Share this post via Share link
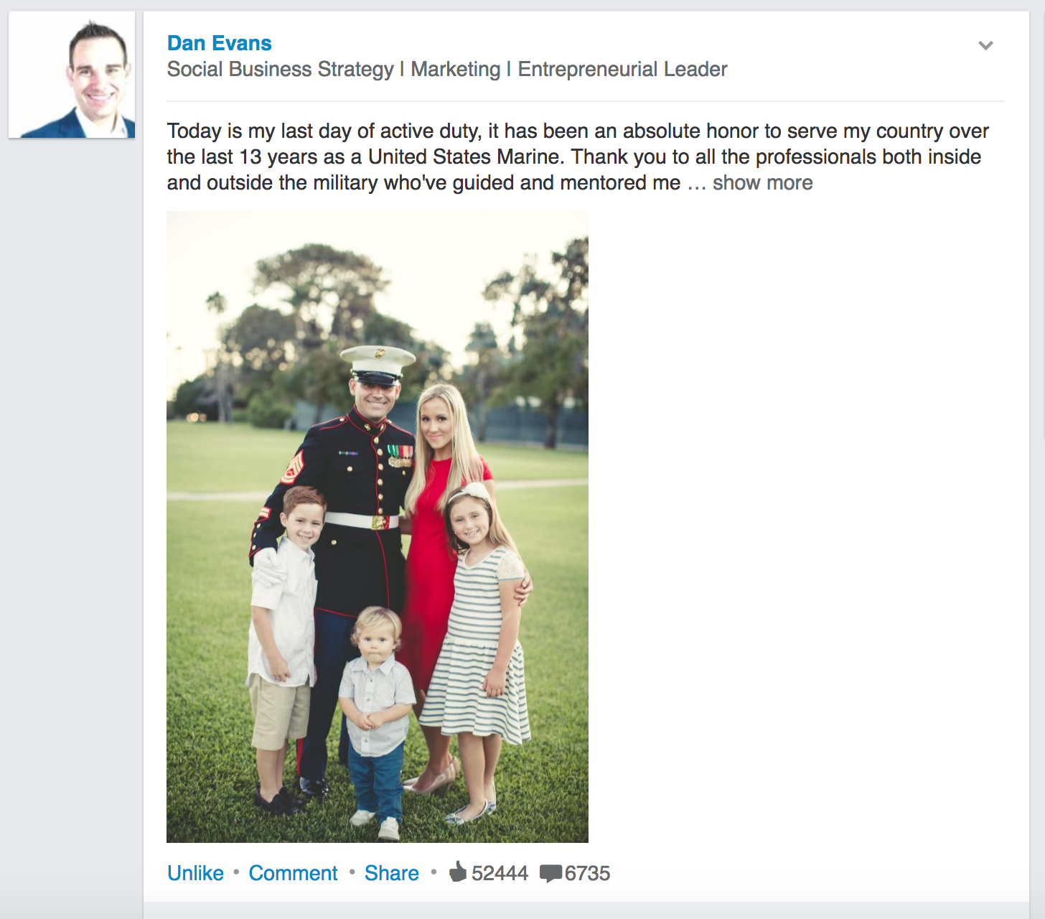This screenshot has height=919, width=1045. point(391,873)
